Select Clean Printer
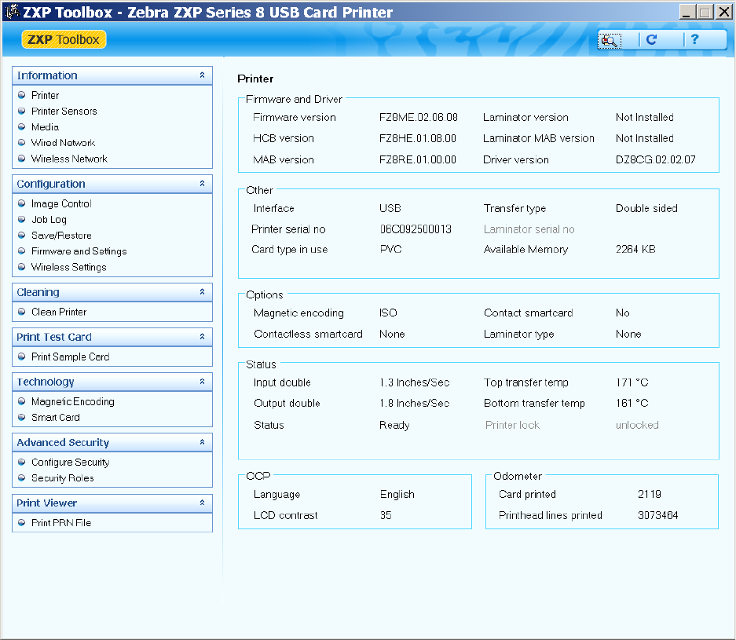 [x=59, y=312]
